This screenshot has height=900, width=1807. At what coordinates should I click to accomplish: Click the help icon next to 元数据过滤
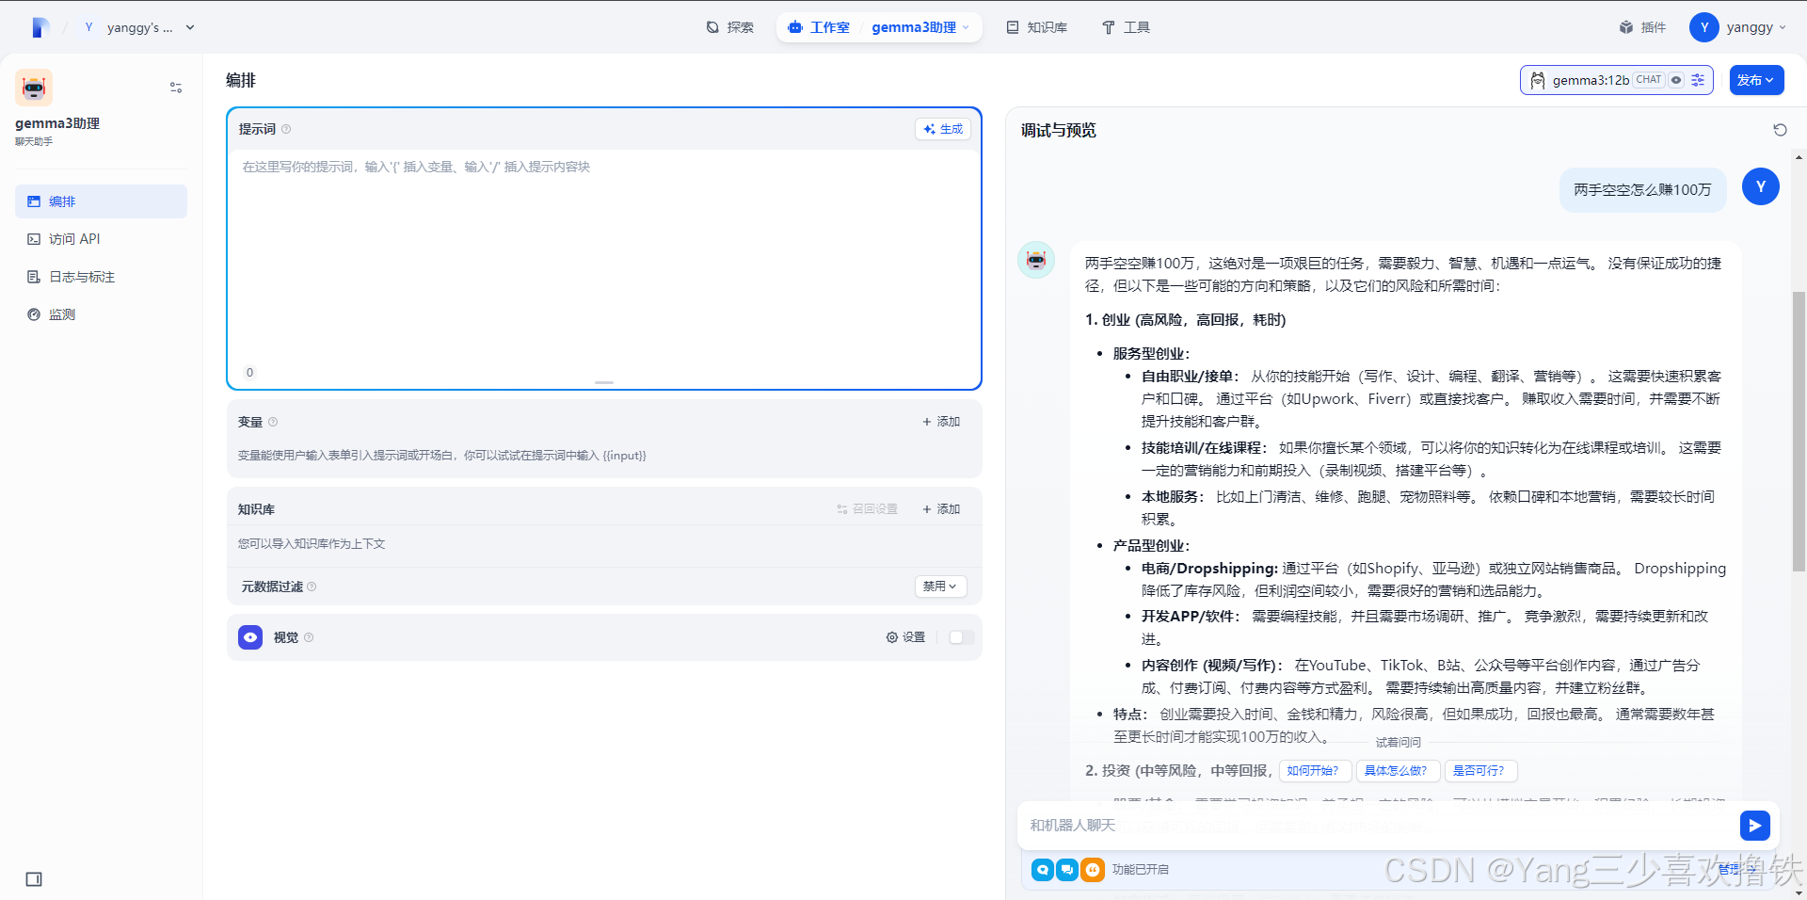pos(312,587)
